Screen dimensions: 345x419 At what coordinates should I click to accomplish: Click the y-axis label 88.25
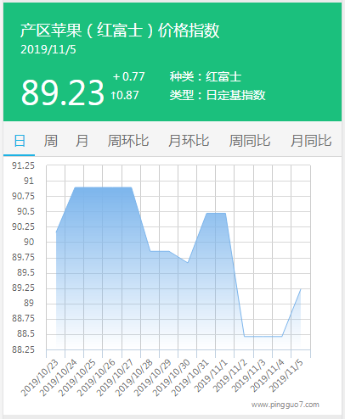point(23,349)
